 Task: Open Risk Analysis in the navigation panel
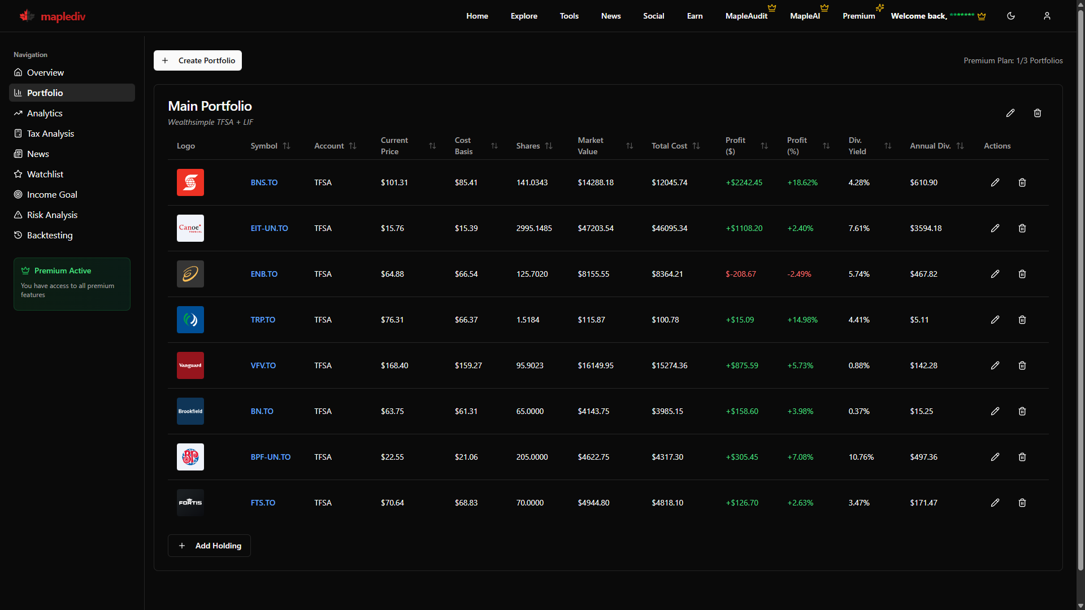click(52, 215)
